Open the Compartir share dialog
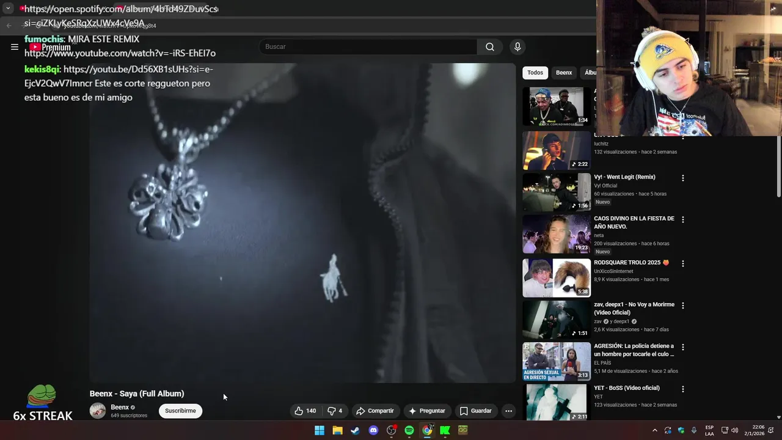Image resolution: width=782 pixels, height=440 pixels. [x=375, y=411]
